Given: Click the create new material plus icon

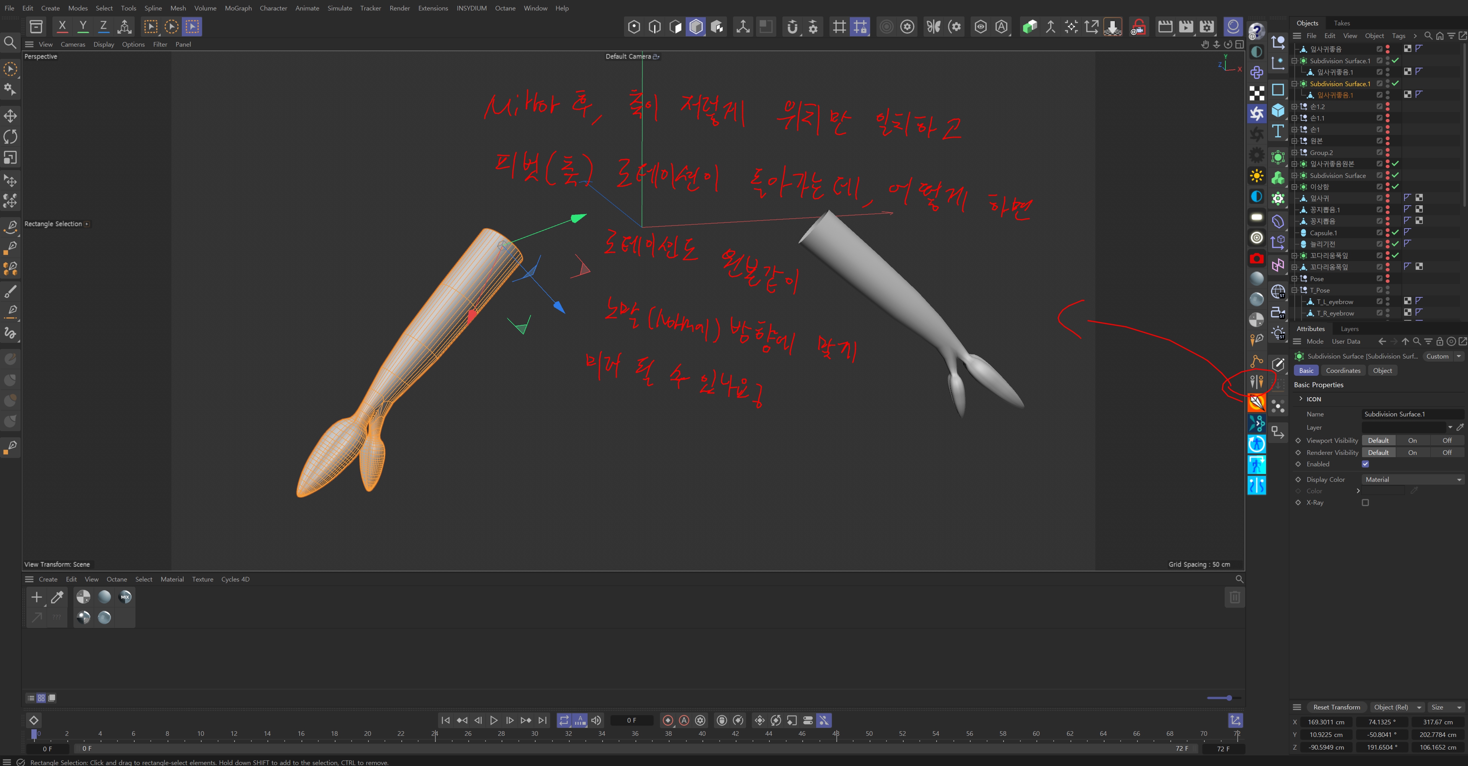Looking at the screenshot, I should click(x=36, y=597).
